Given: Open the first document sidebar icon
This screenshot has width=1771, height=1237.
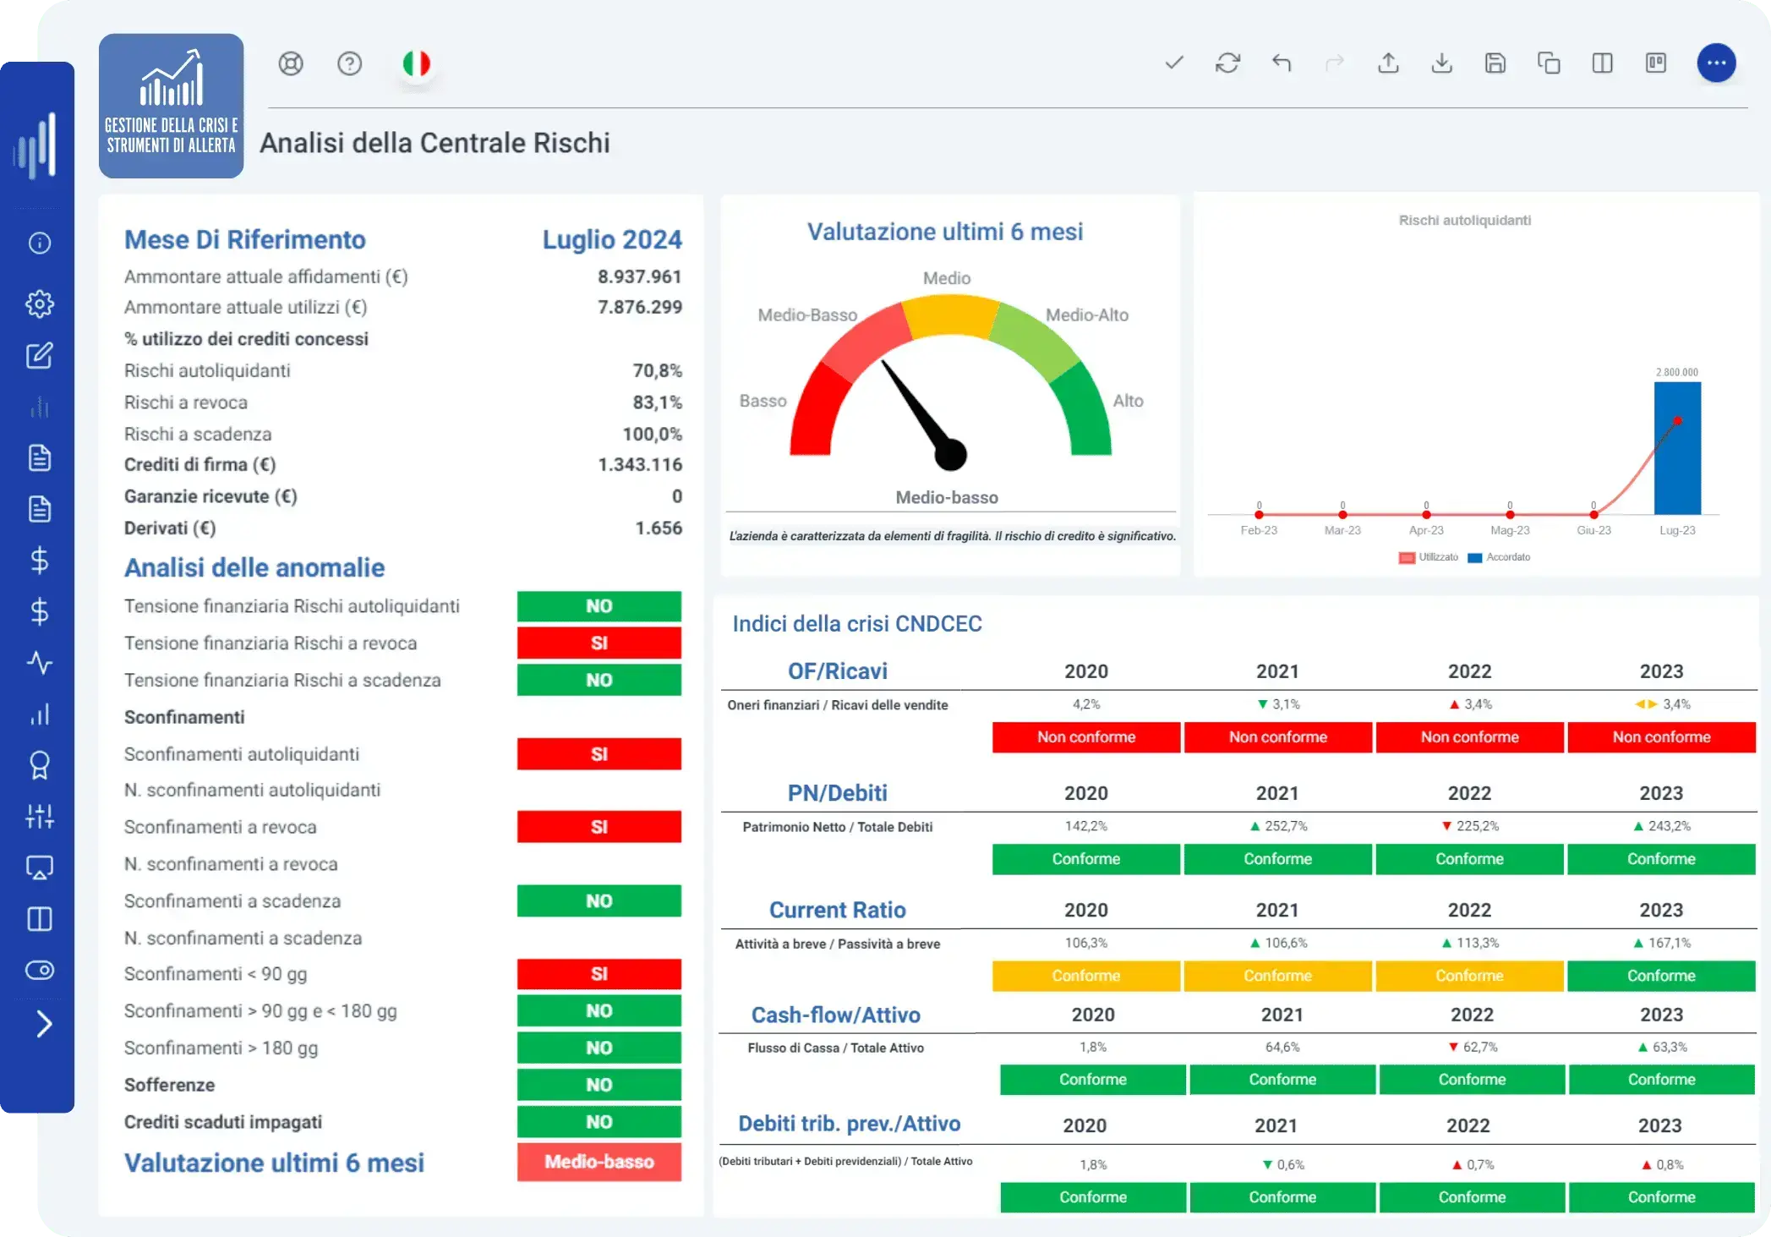Looking at the screenshot, I should click(x=40, y=457).
